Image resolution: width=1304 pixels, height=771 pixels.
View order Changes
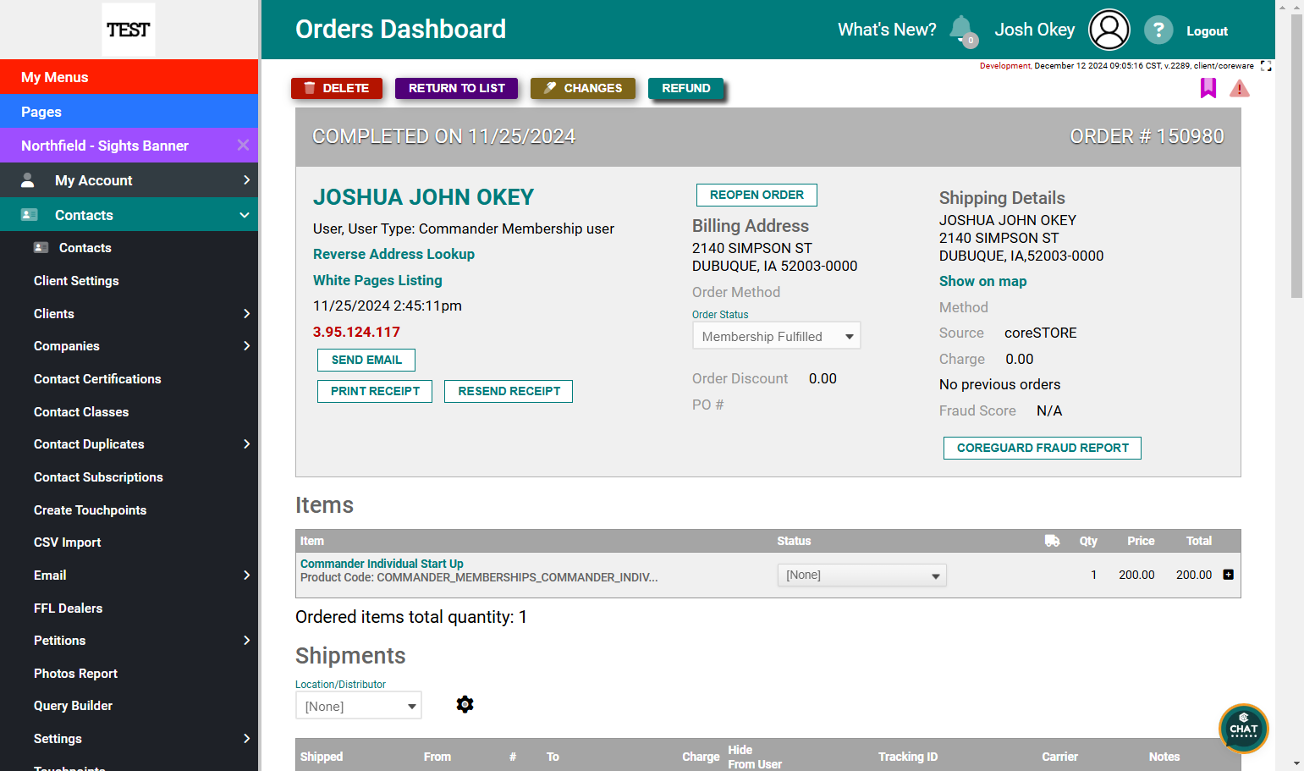(x=583, y=88)
